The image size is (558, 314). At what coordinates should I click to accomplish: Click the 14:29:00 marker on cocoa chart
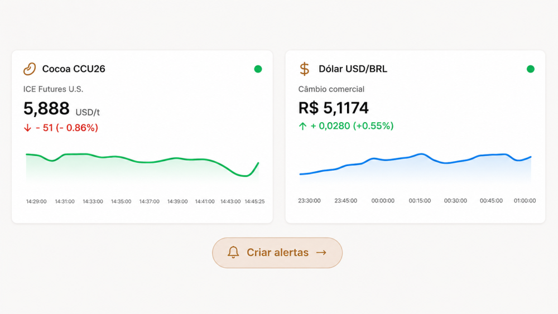tap(36, 201)
